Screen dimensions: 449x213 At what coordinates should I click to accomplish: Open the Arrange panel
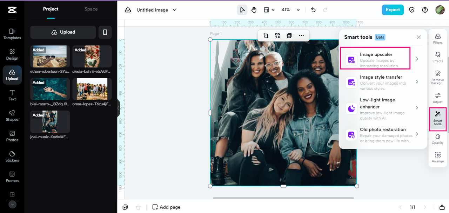click(437, 158)
